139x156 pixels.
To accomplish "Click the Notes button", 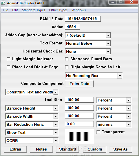I will click(41, 149).
